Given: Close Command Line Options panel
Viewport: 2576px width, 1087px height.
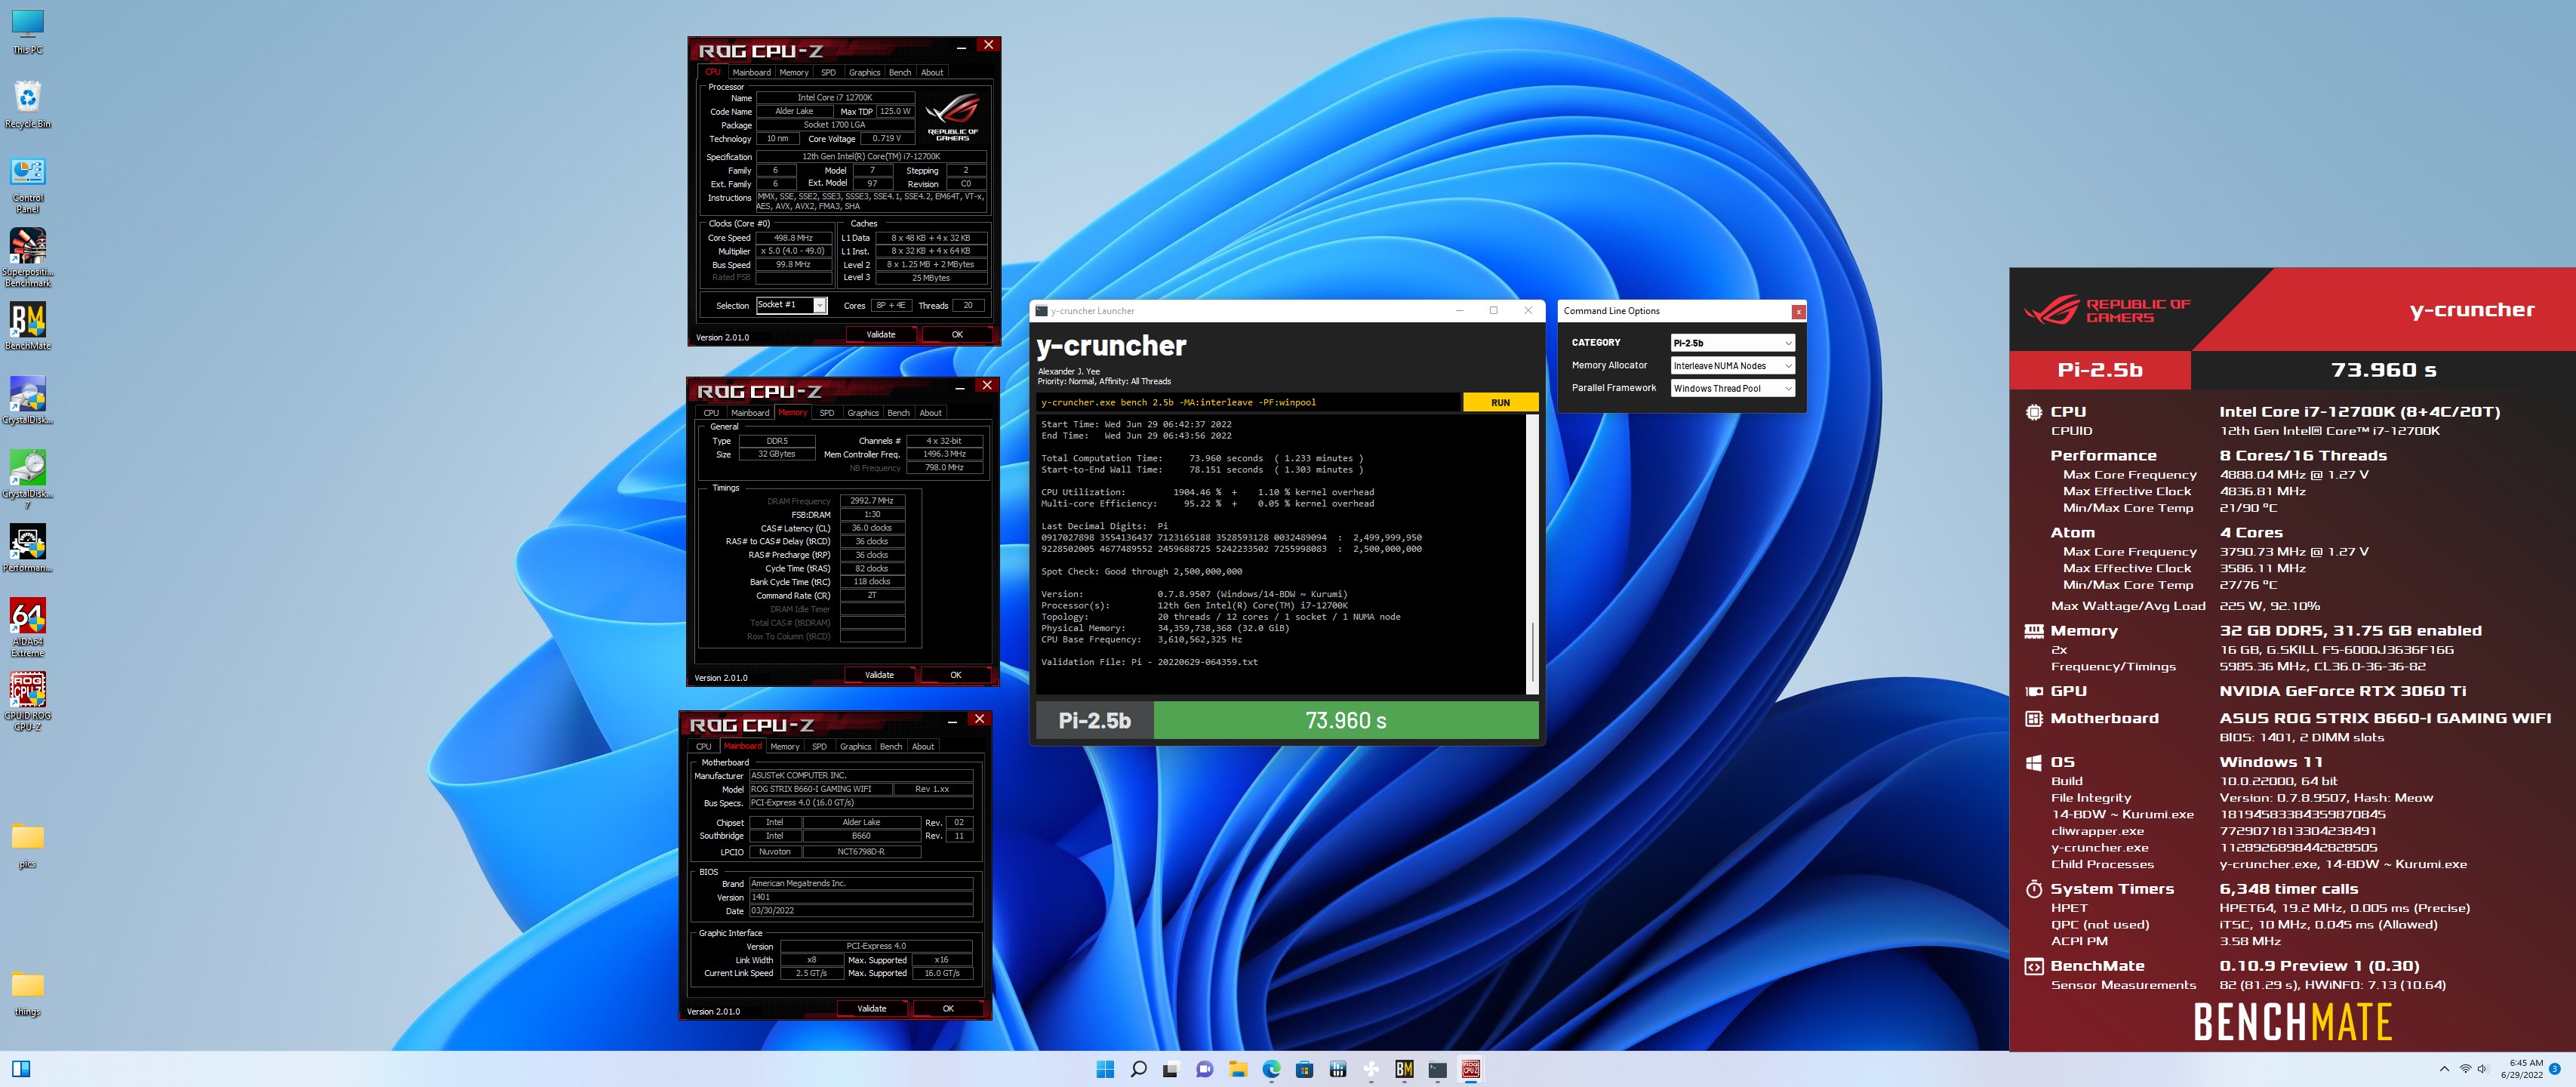Looking at the screenshot, I should (x=1798, y=312).
